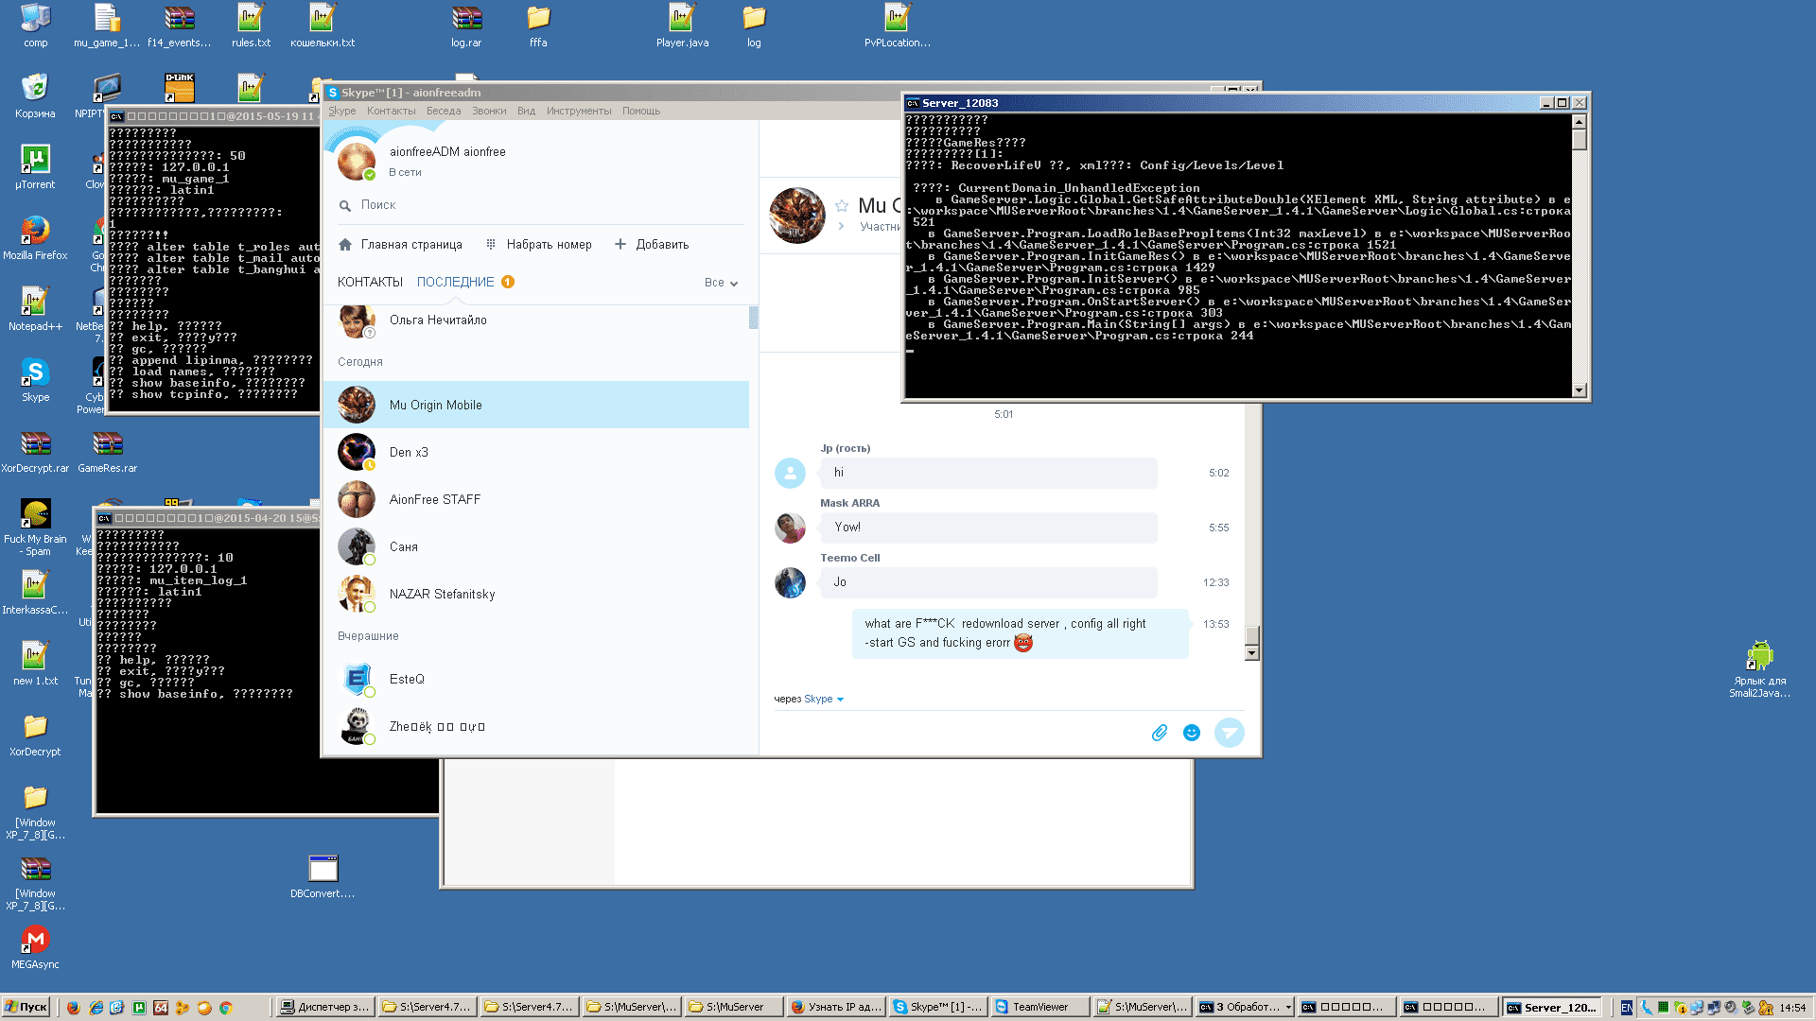Switch to Диспетчер з... taskbar button
This screenshot has width=1816, height=1021.
click(x=324, y=1008)
